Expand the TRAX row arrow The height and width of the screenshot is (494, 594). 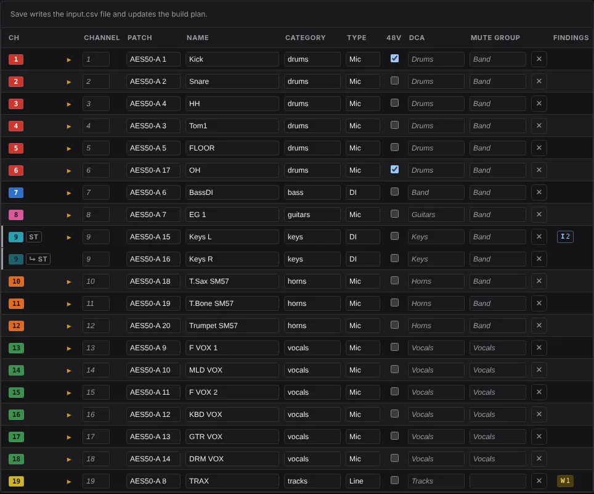point(68,482)
